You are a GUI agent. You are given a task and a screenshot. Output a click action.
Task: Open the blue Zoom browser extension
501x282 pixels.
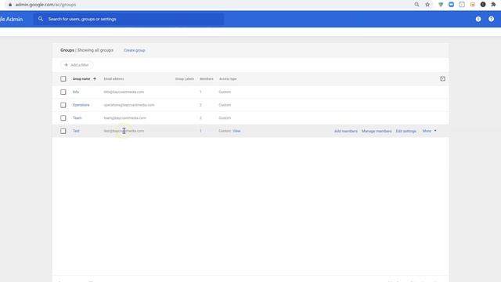(x=451, y=5)
